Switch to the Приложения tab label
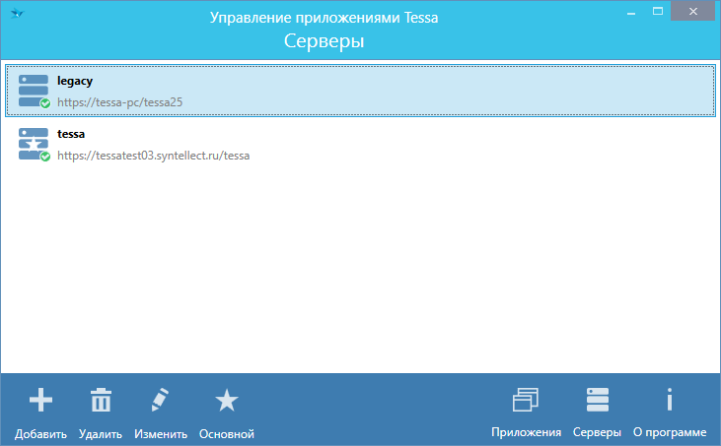This screenshot has width=721, height=446. point(526,433)
